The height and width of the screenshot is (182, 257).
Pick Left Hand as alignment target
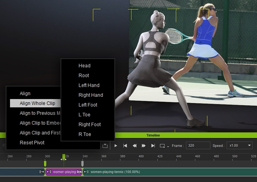(89, 85)
